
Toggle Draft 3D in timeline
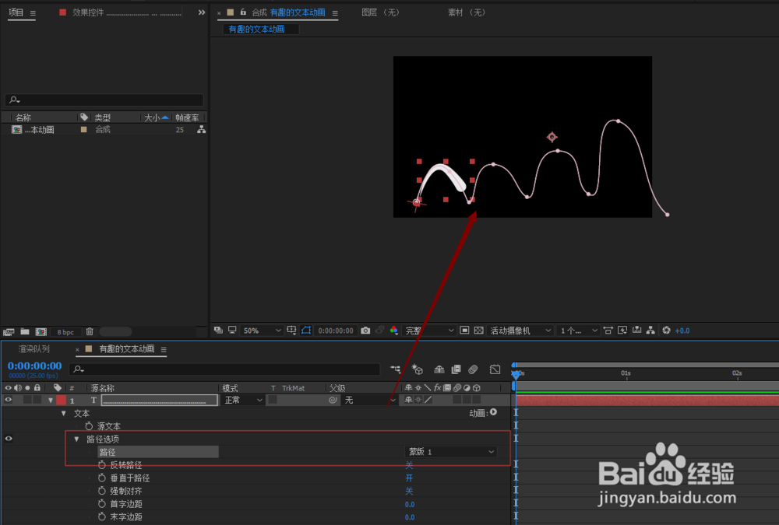pos(418,369)
